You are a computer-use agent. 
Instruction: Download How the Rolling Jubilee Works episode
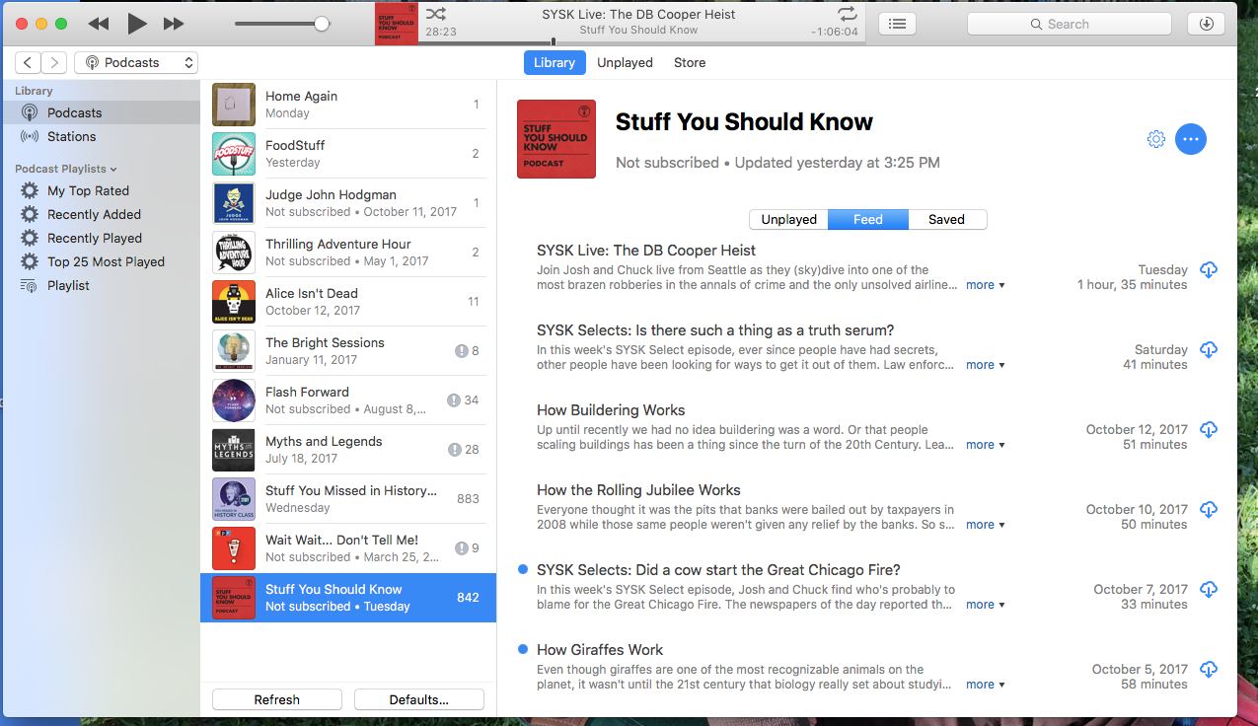pyautogui.click(x=1209, y=509)
